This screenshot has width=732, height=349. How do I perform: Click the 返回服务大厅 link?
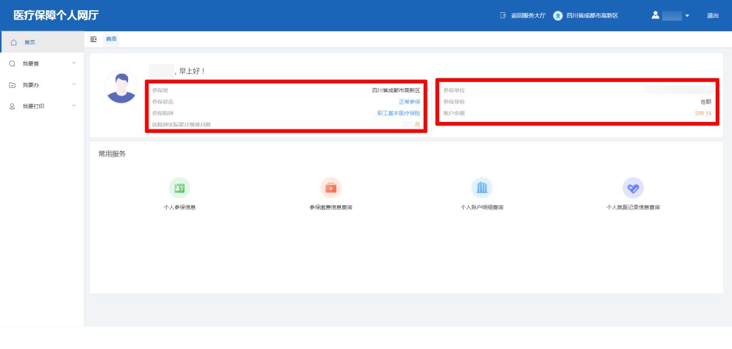pos(528,16)
